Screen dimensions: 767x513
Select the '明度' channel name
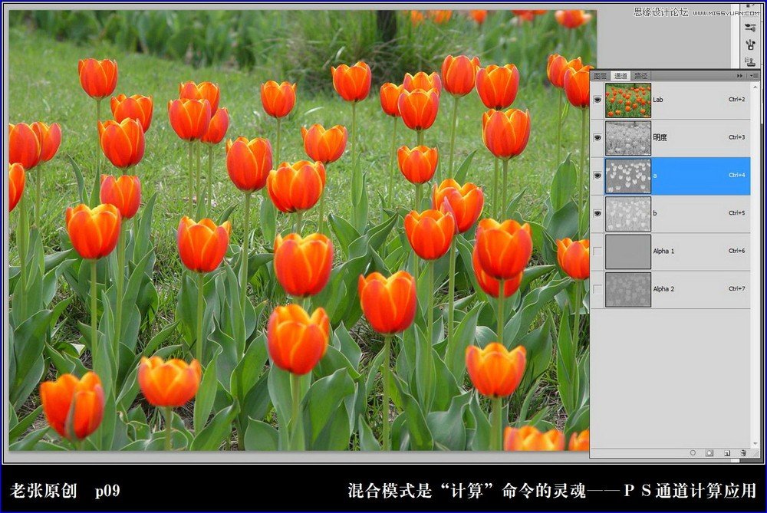[660, 137]
